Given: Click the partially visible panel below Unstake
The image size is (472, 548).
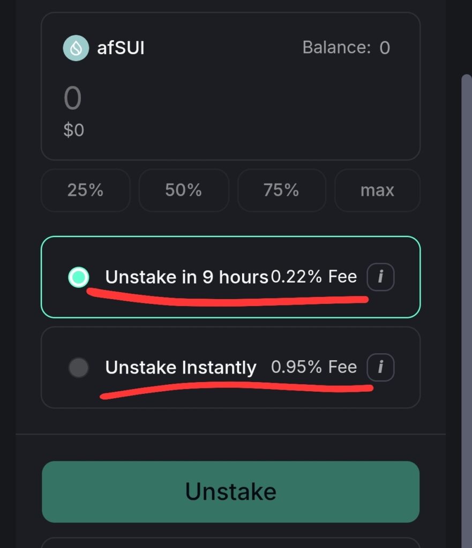Looking at the screenshot, I should [x=230, y=543].
